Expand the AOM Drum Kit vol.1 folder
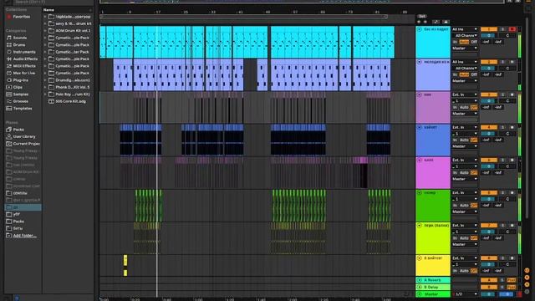 point(44,31)
